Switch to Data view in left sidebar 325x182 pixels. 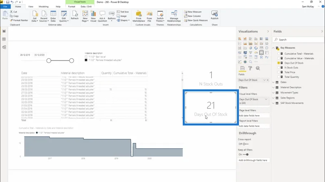[4, 39]
